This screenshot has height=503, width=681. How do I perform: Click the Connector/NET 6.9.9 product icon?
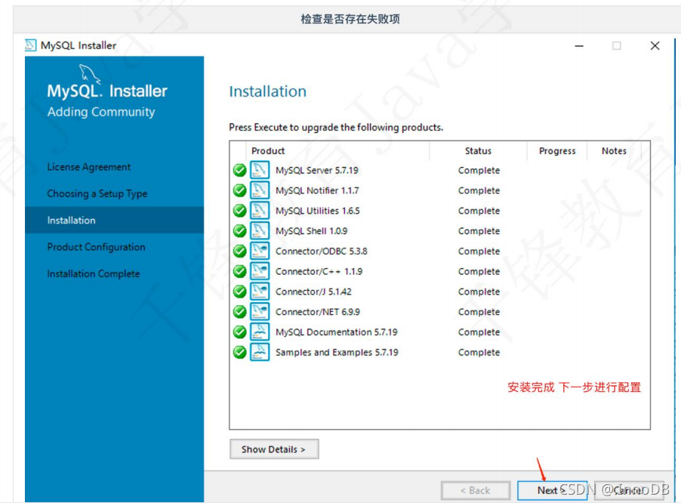point(260,311)
